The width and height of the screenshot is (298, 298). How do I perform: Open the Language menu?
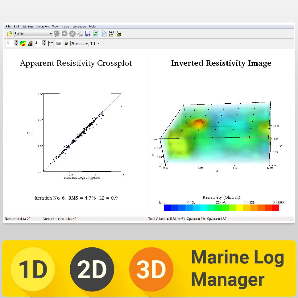point(79,26)
